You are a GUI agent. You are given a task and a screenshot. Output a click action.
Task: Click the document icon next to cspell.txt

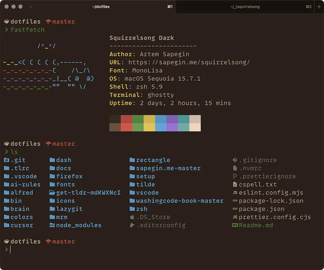coord(235,184)
